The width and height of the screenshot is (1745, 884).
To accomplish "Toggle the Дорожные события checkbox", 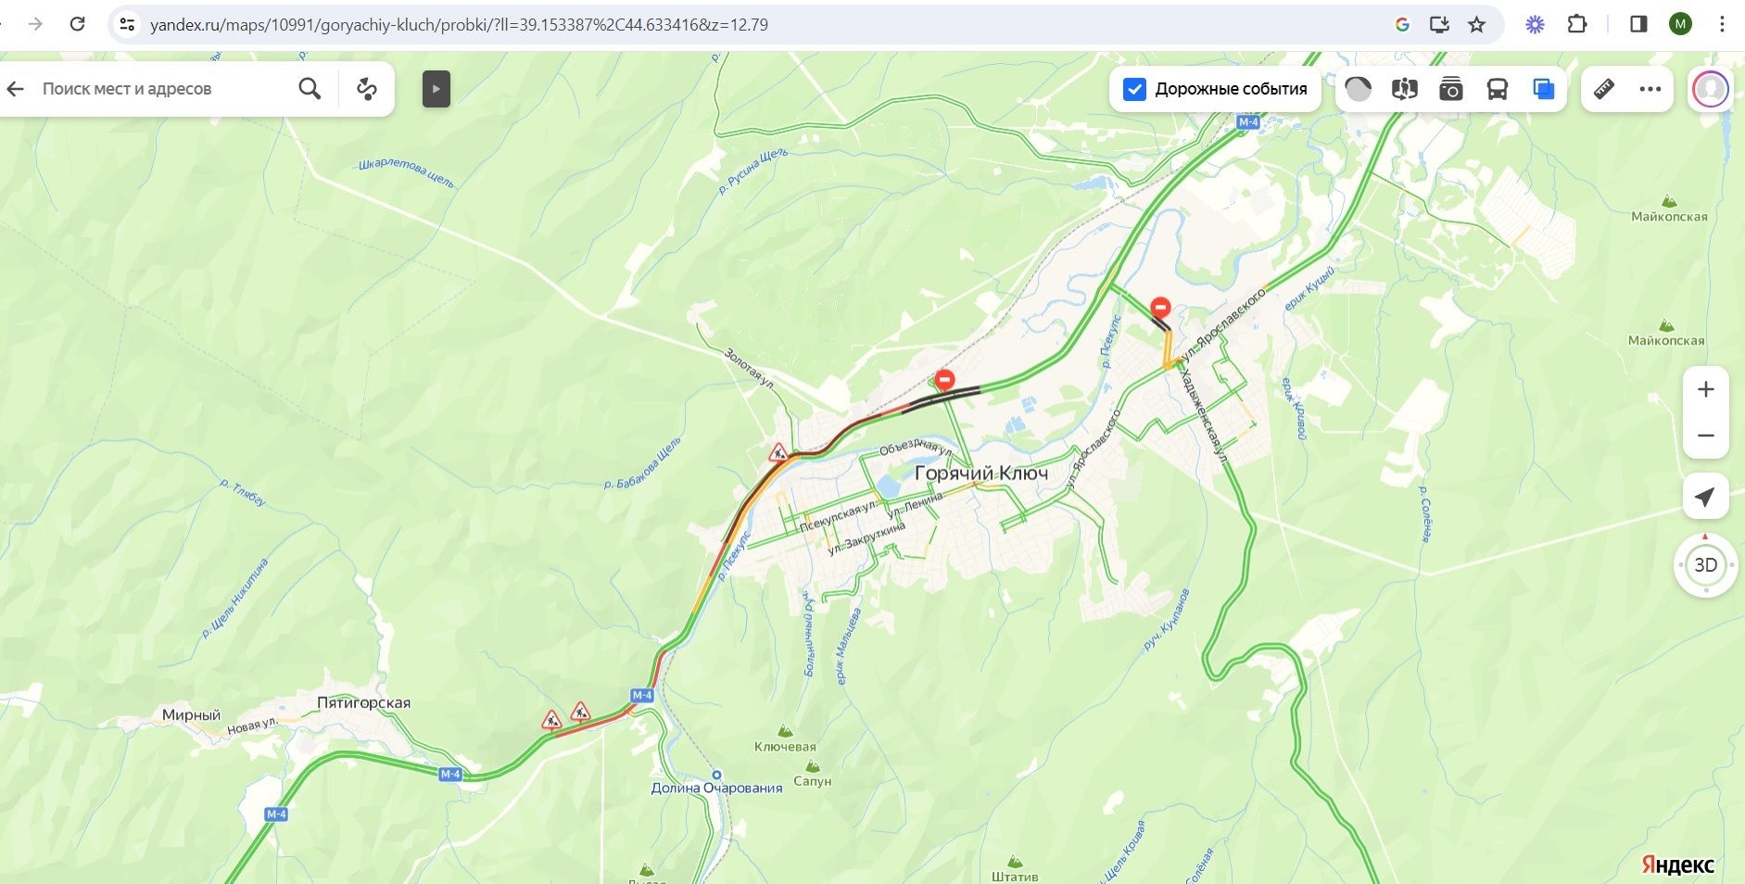I will tap(1134, 89).
